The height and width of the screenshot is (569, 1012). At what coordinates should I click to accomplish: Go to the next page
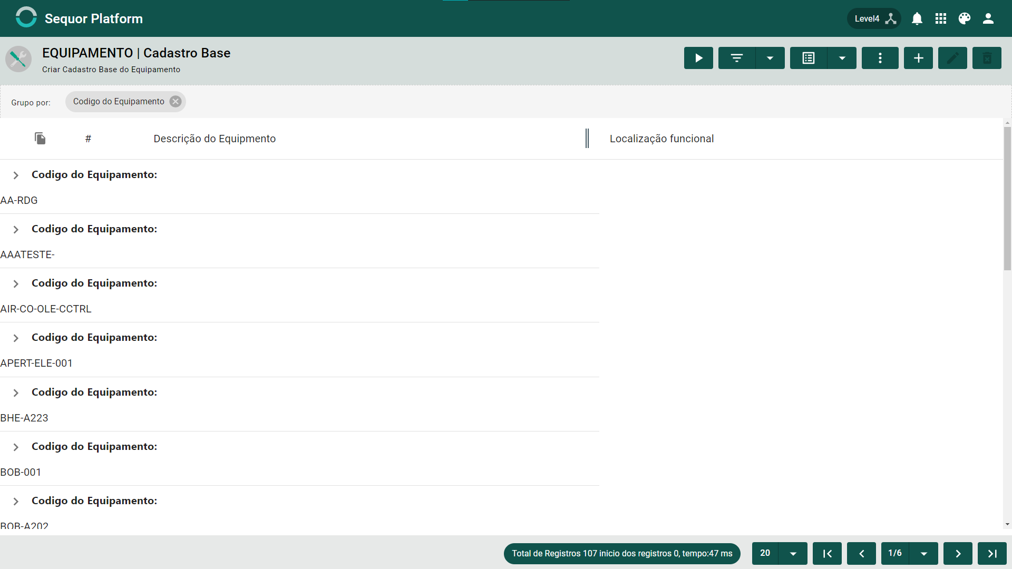(x=958, y=554)
